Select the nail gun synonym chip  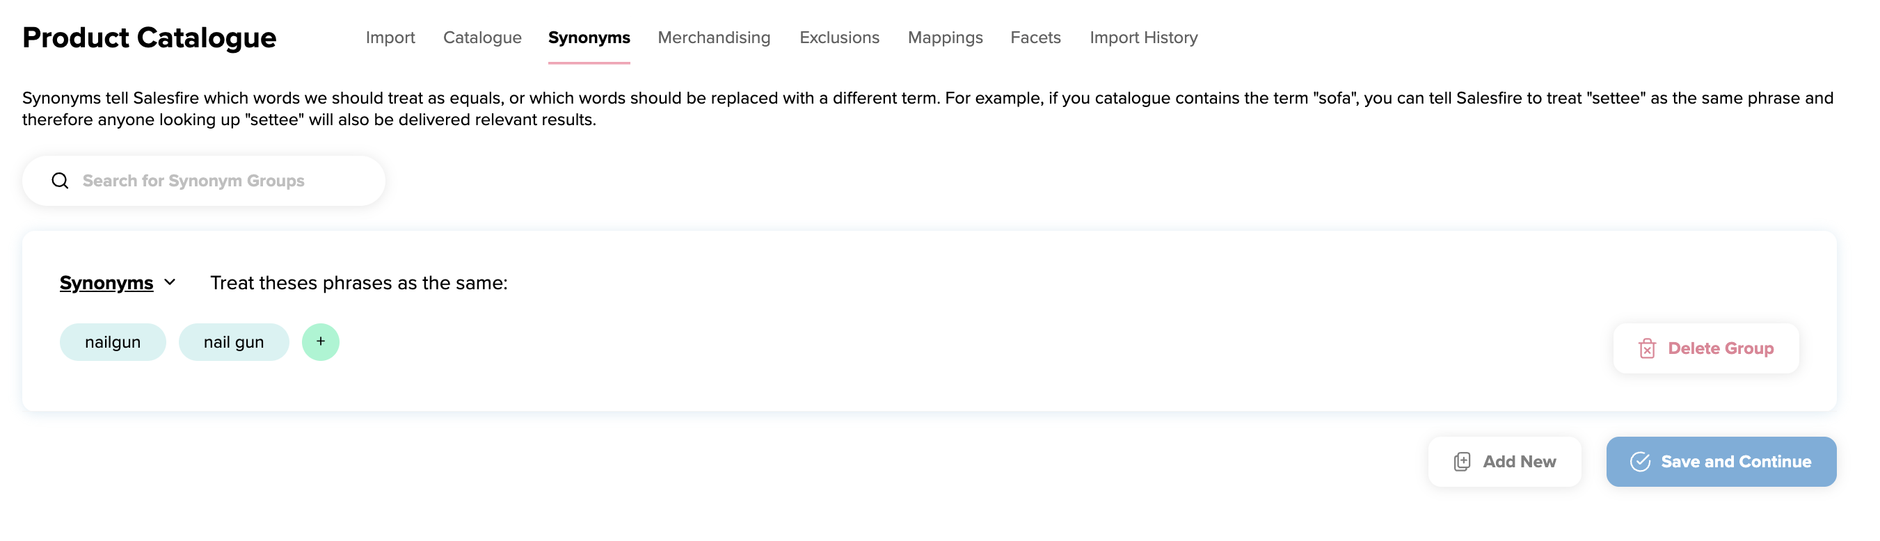[x=234, y=341]
